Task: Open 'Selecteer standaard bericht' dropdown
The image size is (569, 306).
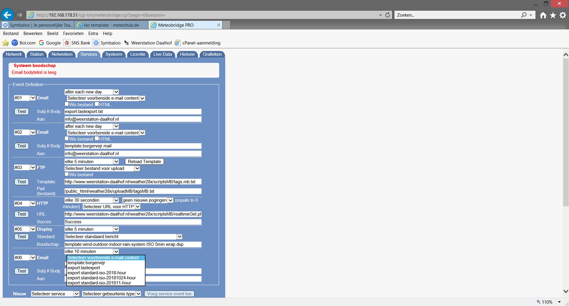Action: click(x=123, y=237)
